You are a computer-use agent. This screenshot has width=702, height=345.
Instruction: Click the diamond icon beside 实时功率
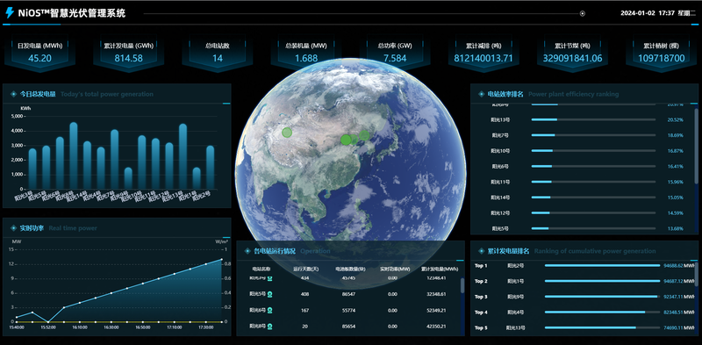tap(13, 228)
